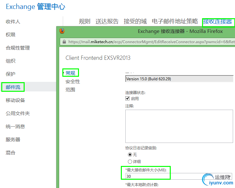Switch to the 电子邮件地址策略 tab

click(175, 21)
